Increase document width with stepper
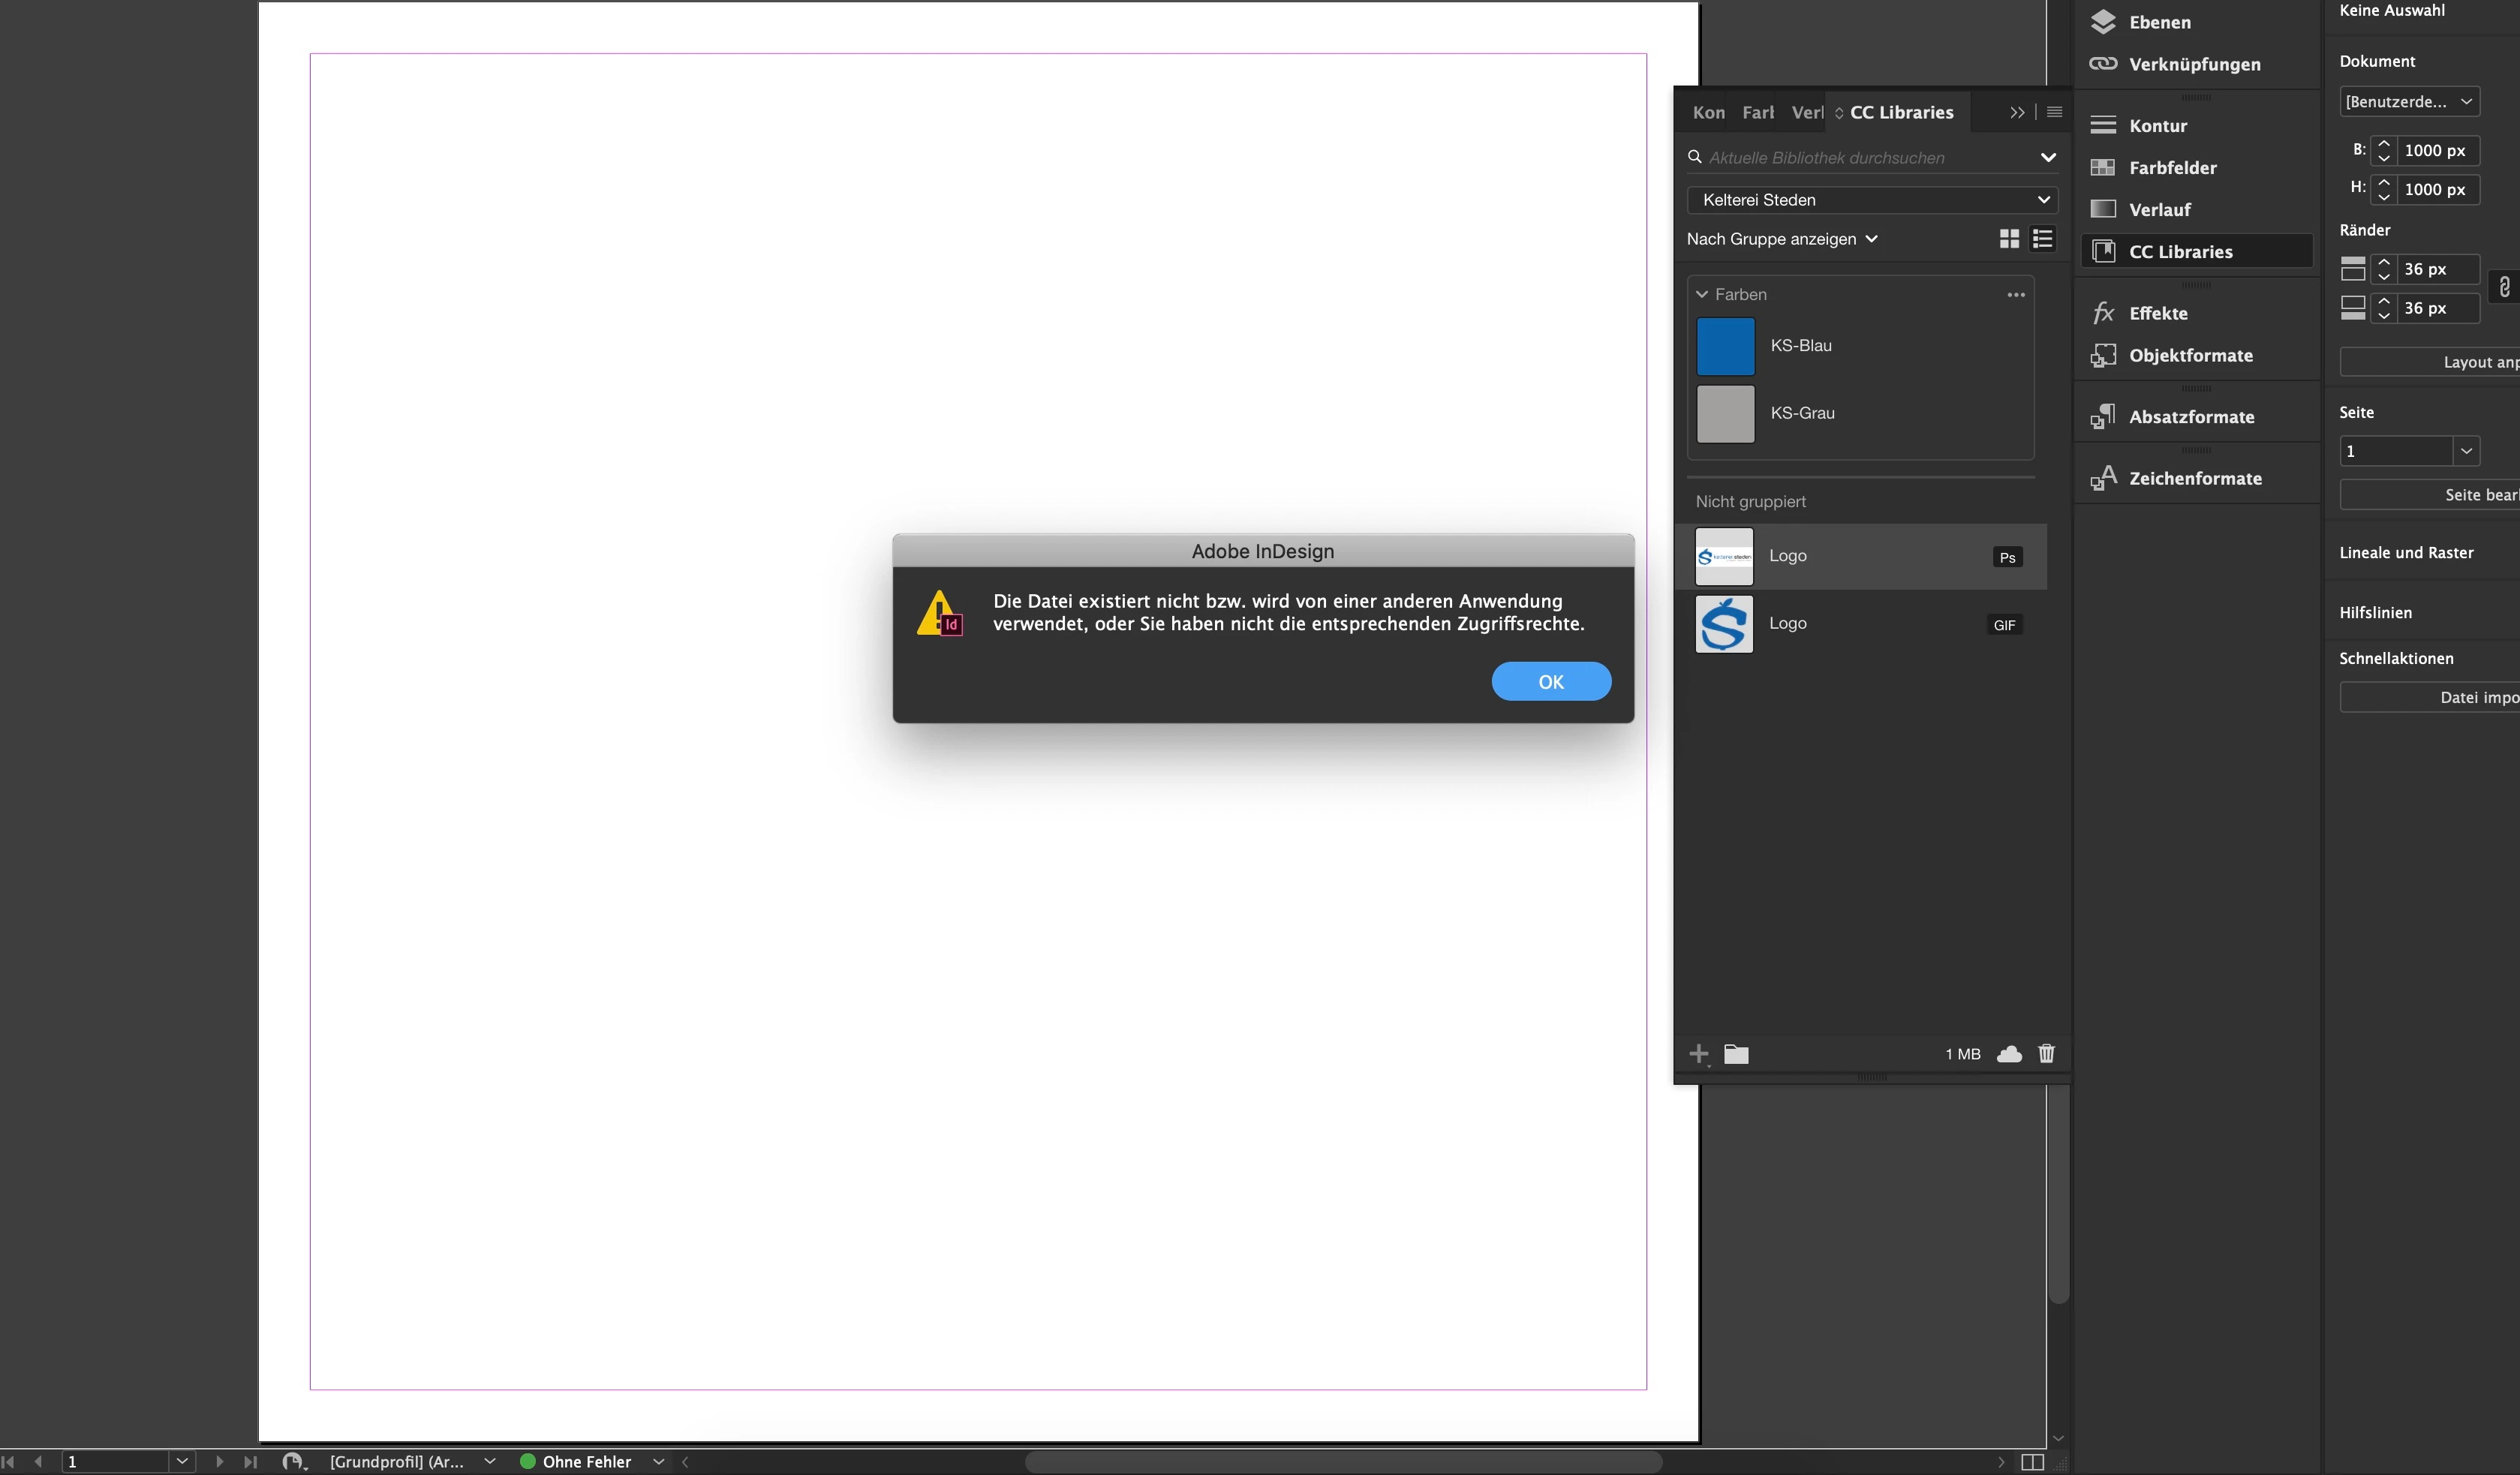Viewport: 2520px width, 1475px height. (x=2384, y=143)
